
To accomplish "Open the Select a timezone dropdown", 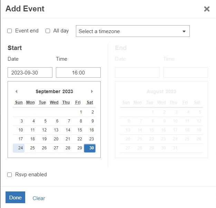I will 132,31.
